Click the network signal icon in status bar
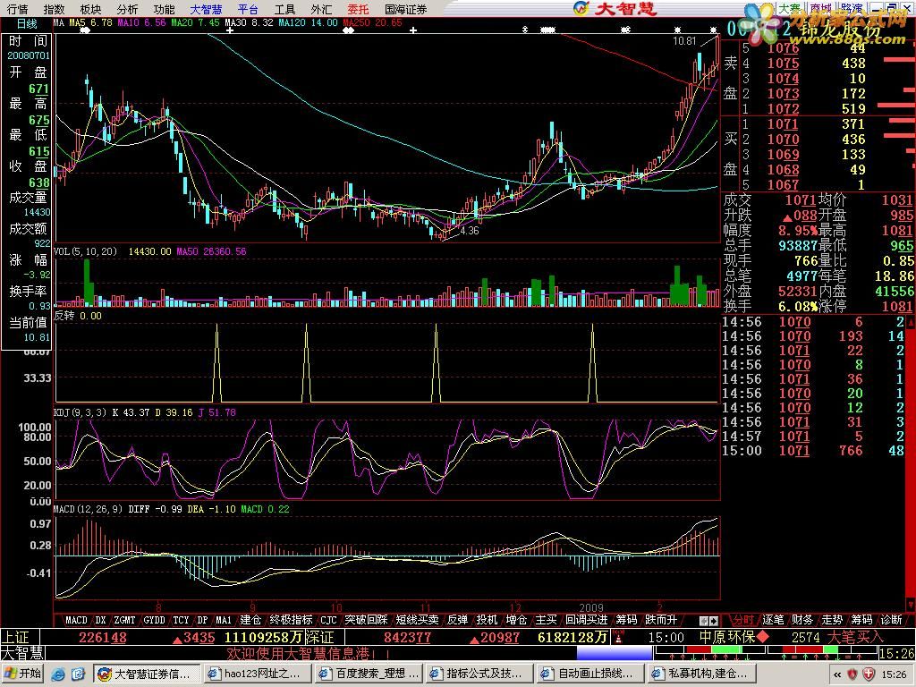 (x=618, y=637)
